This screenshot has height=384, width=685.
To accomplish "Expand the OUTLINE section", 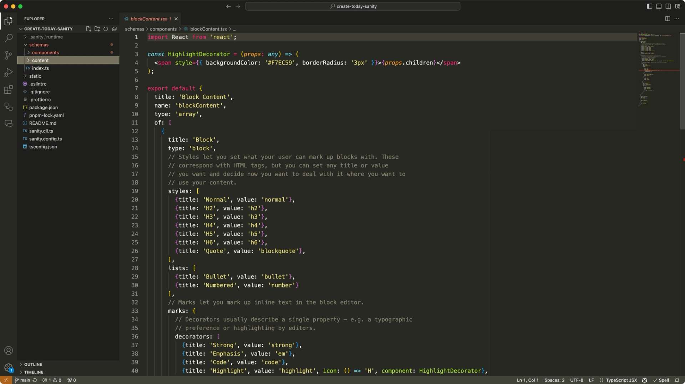I will coord(33,364).
